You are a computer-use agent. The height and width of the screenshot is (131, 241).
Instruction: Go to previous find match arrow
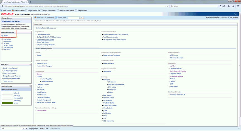point(24,128)
